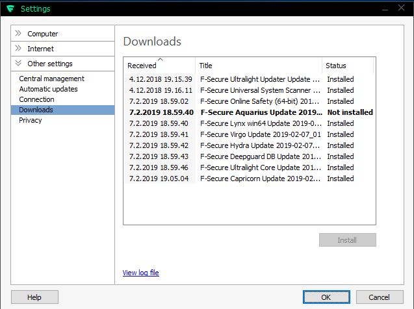
Task: Click the date 4.12.2018 19.15.39
Action: (161, 79)
